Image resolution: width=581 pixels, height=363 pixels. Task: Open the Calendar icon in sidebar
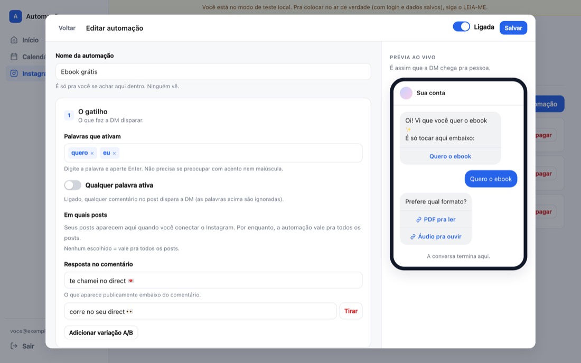point(14,57)
